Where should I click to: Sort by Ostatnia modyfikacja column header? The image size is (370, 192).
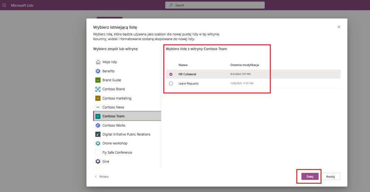[x=244, y=65]
